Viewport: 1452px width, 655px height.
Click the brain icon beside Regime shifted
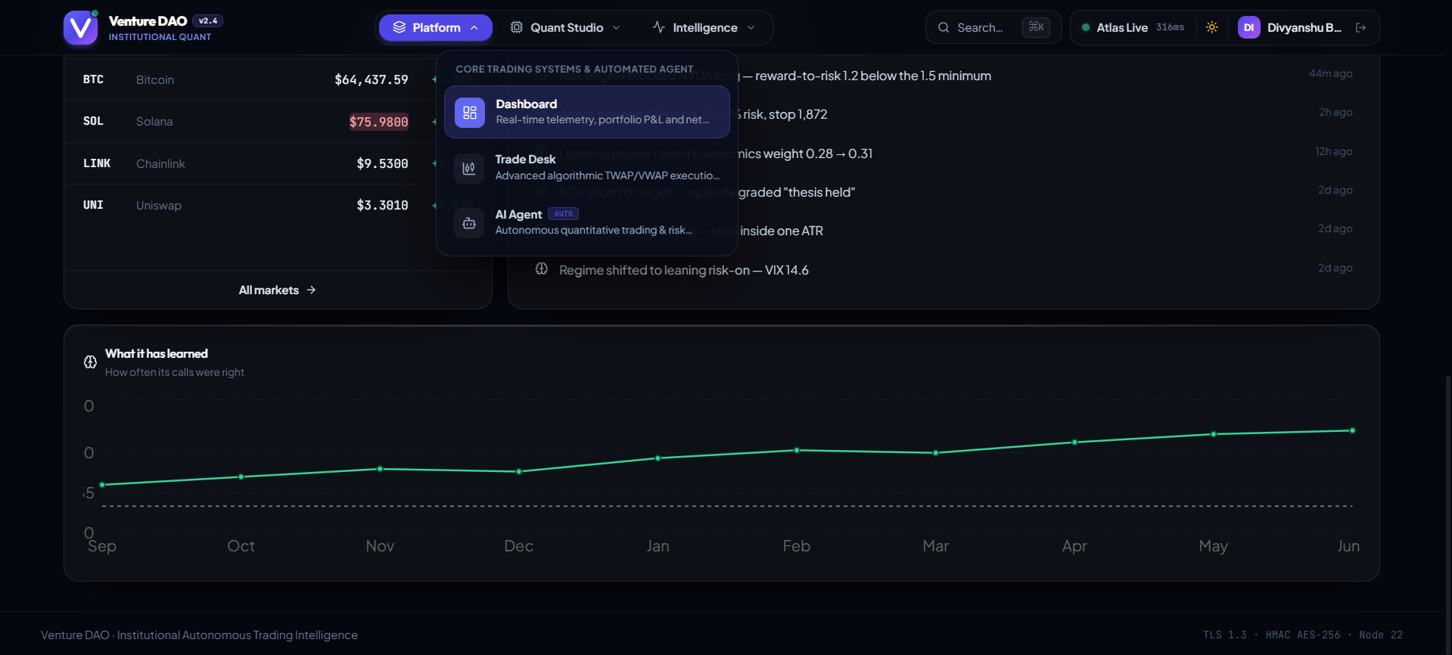click(x=542, y=269)
